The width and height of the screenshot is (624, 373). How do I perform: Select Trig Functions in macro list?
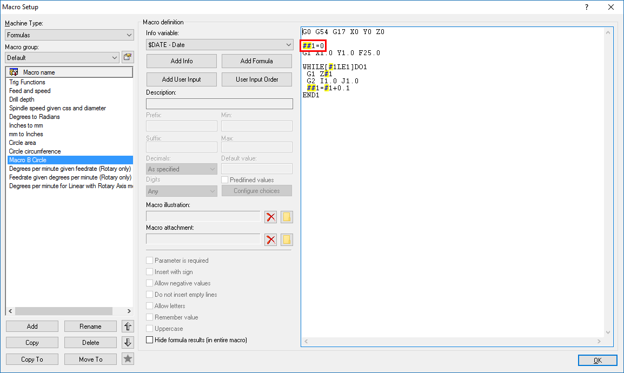pyautogui.click(x=27, y=82)
